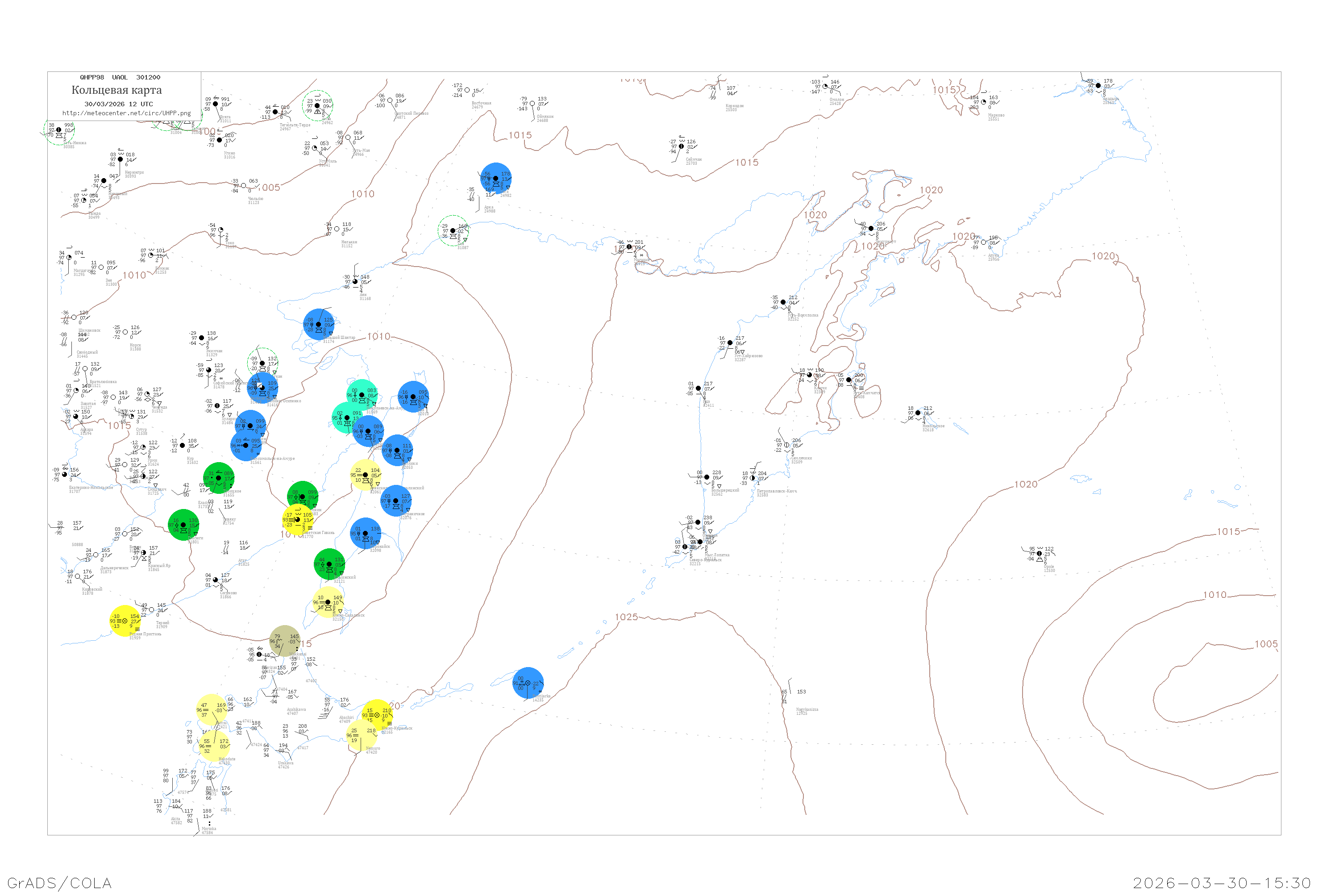Click the Кольцевая карта map title
The height and width of the screenshot is (893, 1339).
[x=116, y=90]
